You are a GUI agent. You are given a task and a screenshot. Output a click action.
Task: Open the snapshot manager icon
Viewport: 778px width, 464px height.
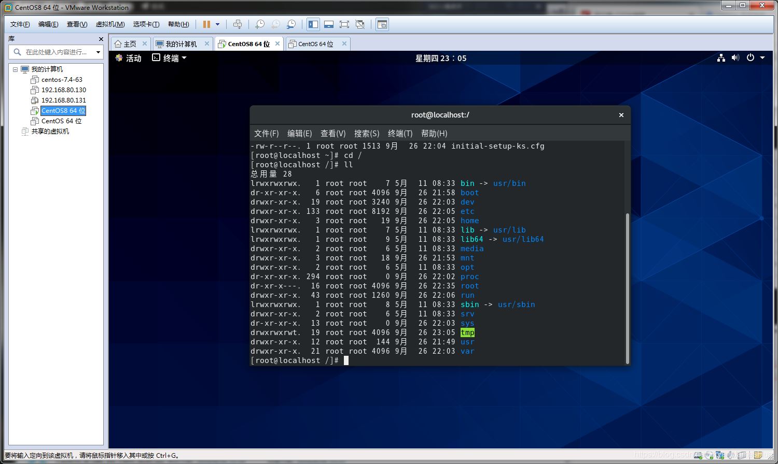pyautogui.click(x=291, y=24)
